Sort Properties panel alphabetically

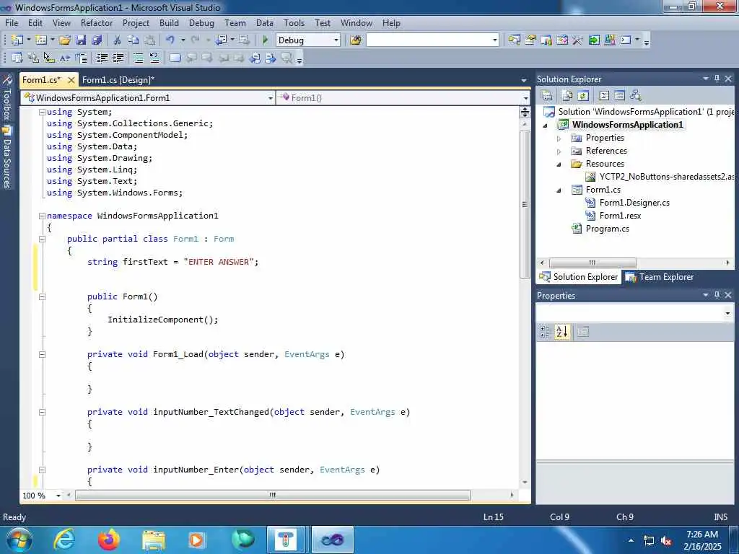click(561, 332)
